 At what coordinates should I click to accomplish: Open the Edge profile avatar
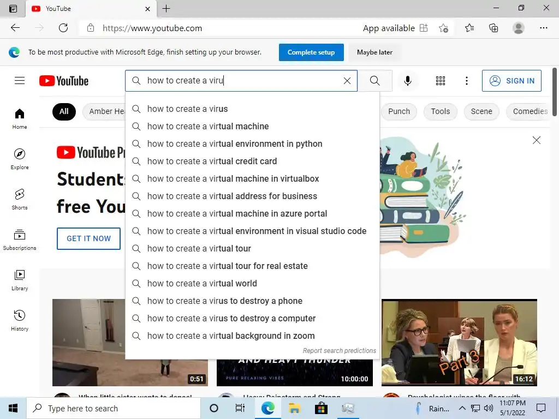tap(519, 28)
